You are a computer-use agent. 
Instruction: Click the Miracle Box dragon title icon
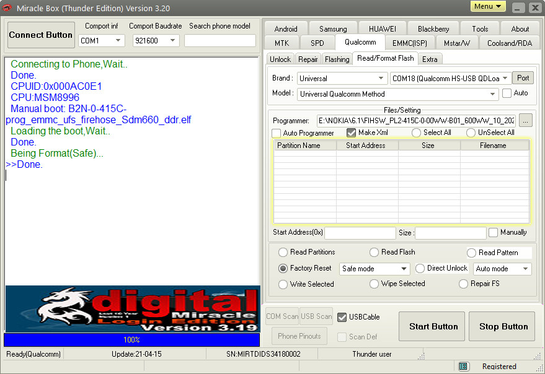pyautogui.click(x=7, y=7)
